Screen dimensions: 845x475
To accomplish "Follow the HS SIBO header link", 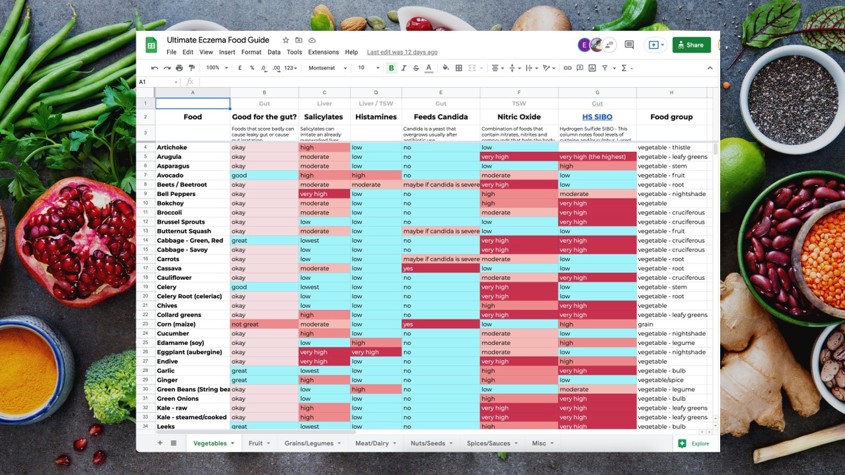I will coord(597,117).
